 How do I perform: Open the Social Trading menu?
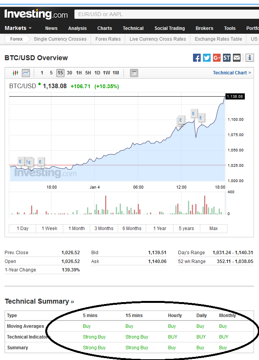(170, 28)
